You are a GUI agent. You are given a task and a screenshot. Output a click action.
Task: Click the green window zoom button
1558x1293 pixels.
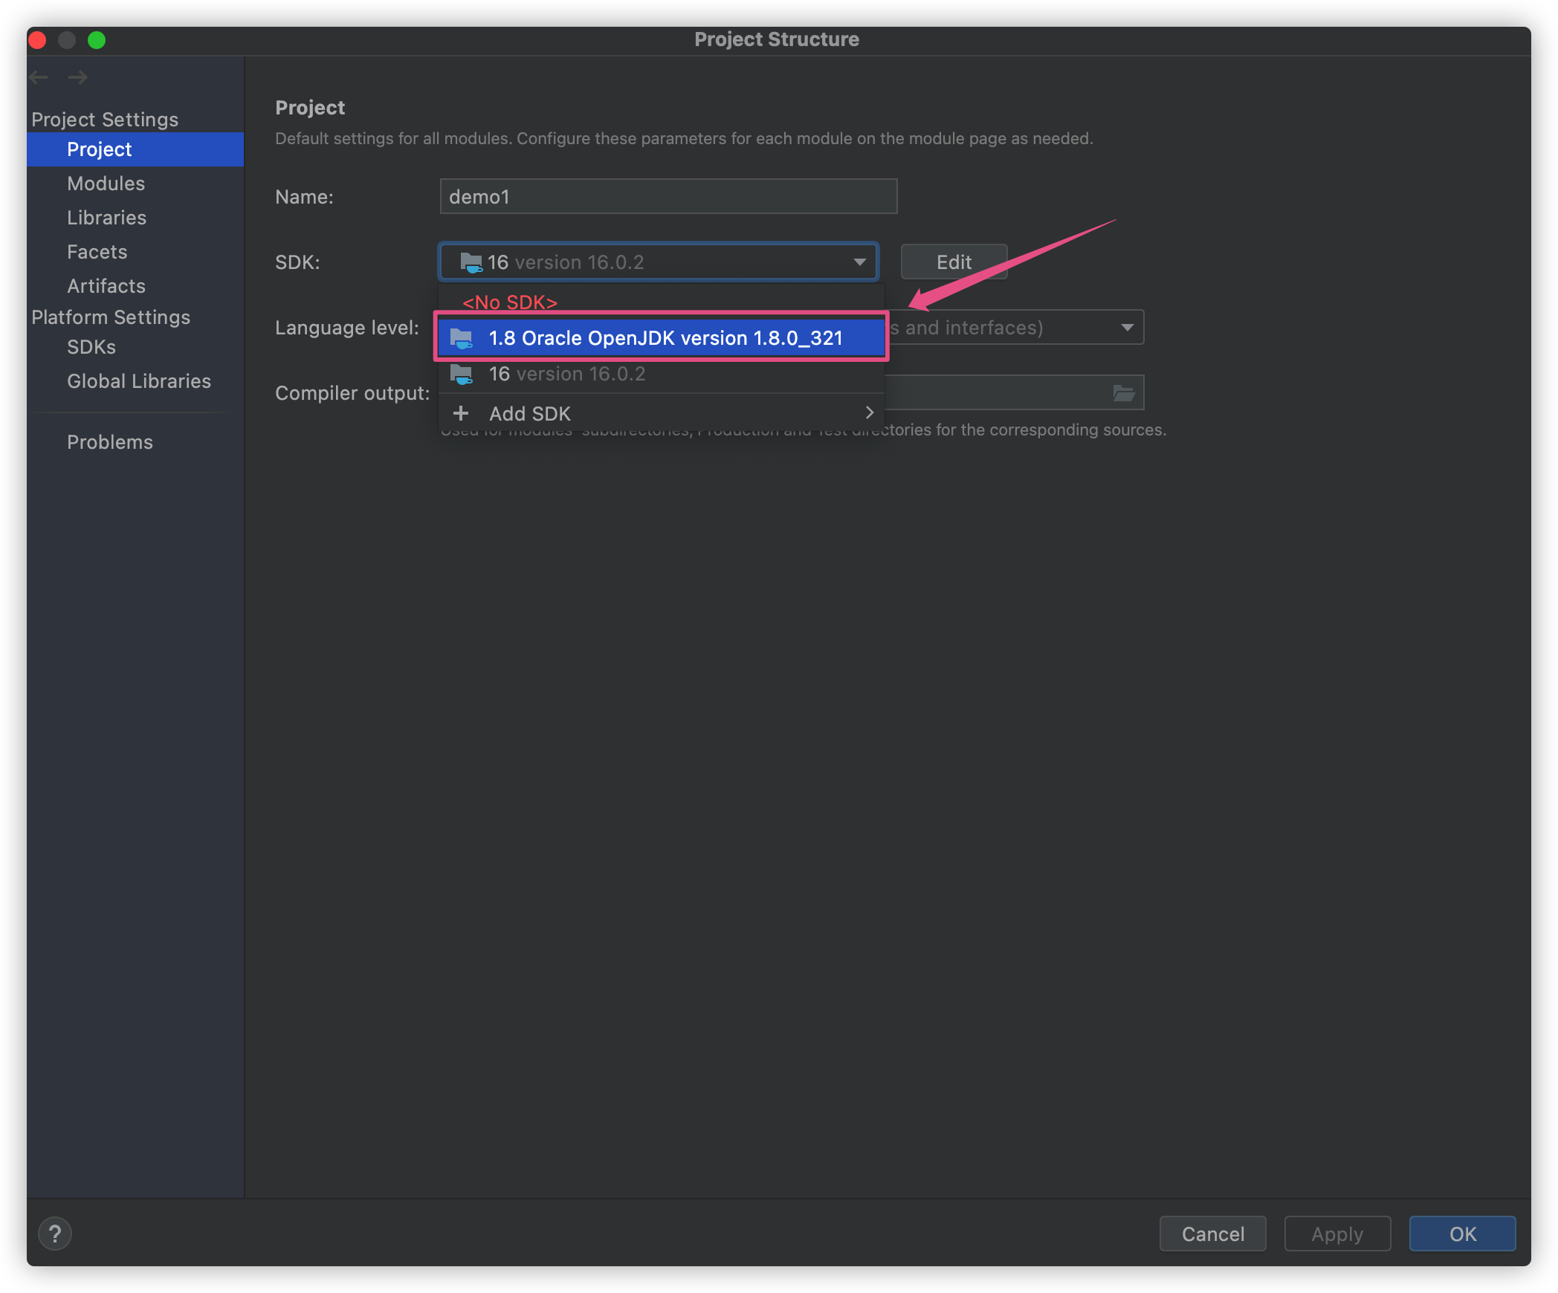(x=97, y=39)
